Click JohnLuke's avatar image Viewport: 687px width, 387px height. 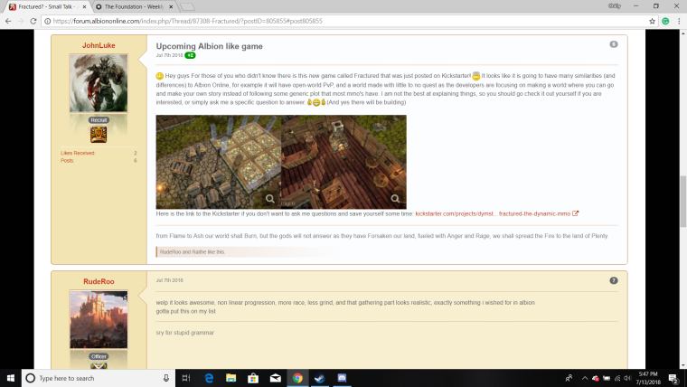click(99, 83)
